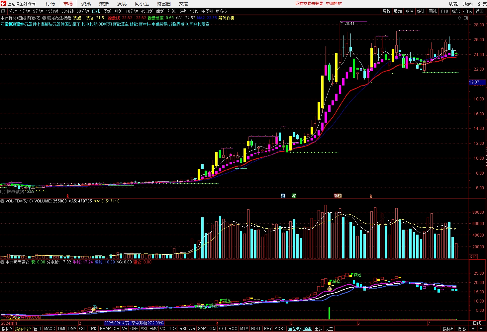Switch to 45日线 period
Image resolution: width=487 pixels, height=332 pixels.
click(x=147, y=11)
